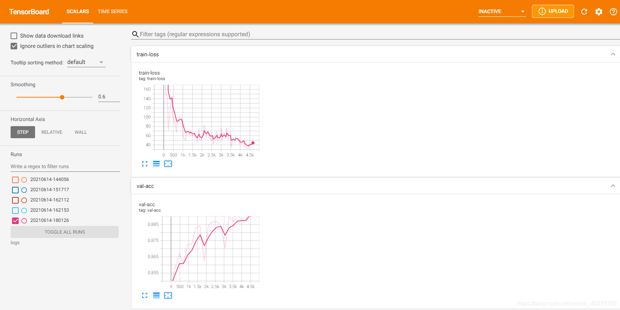This screenshot has height=310, width=620.
Task: Click the UPLOAD button
Action: point(553,11)
